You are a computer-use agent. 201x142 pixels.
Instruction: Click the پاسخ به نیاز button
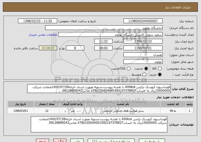[152, 140]
